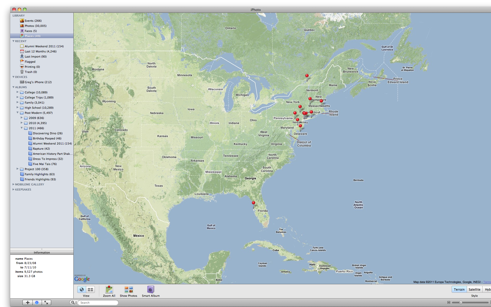Image resolution: width=491 pixels, height=307 pixels.
Task: Expand the High School folder
Action: [18, 107]
